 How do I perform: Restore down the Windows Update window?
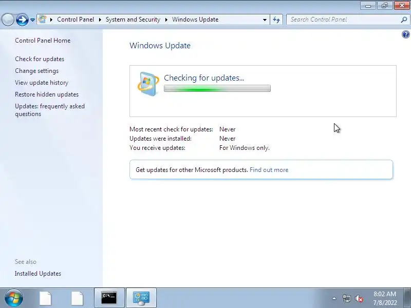(x=384, y=6)
